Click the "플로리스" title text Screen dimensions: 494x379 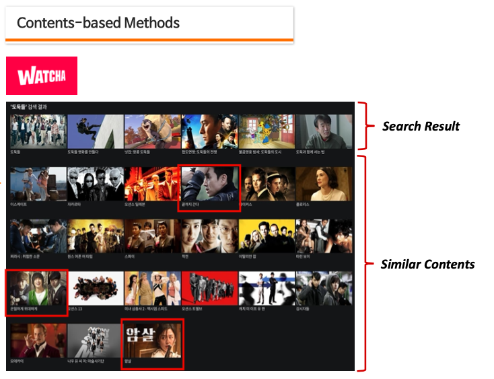303,205
